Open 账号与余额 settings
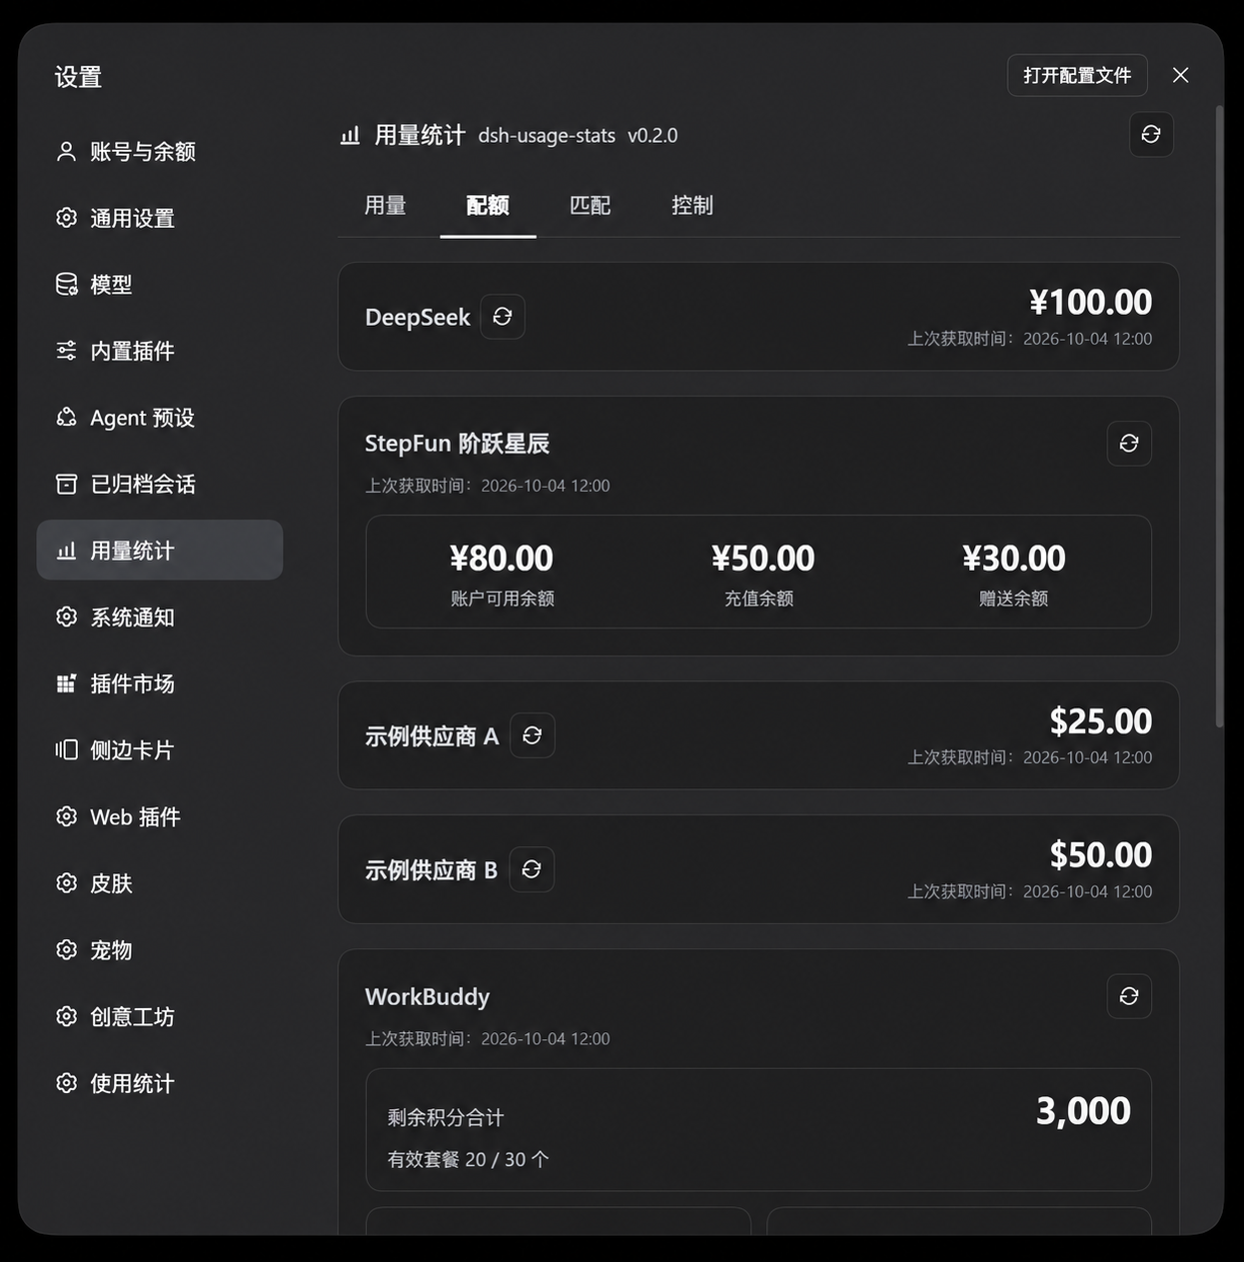Image resolution: width=1244 pixels, height=1262 pixels. [x=160, y=151]
